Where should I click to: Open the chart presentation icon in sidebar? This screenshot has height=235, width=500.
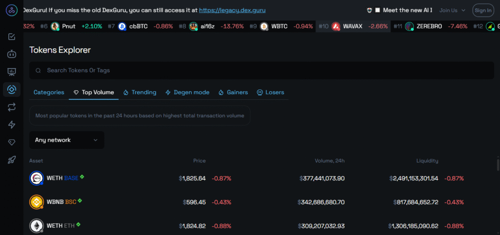pos(12,72)
